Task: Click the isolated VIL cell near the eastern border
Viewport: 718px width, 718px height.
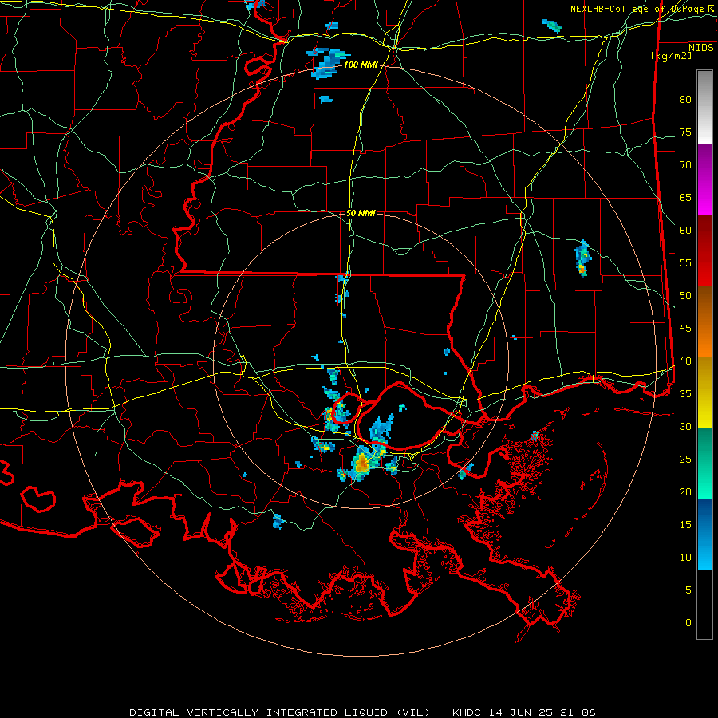Action: 582,258
